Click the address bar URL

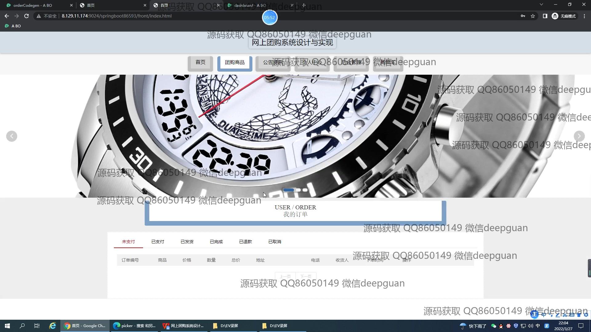[116, 16]
